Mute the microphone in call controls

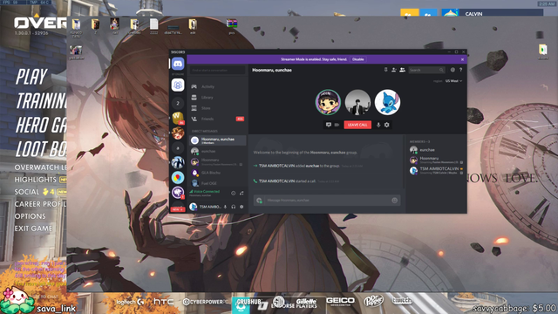(x=378, y=125)
